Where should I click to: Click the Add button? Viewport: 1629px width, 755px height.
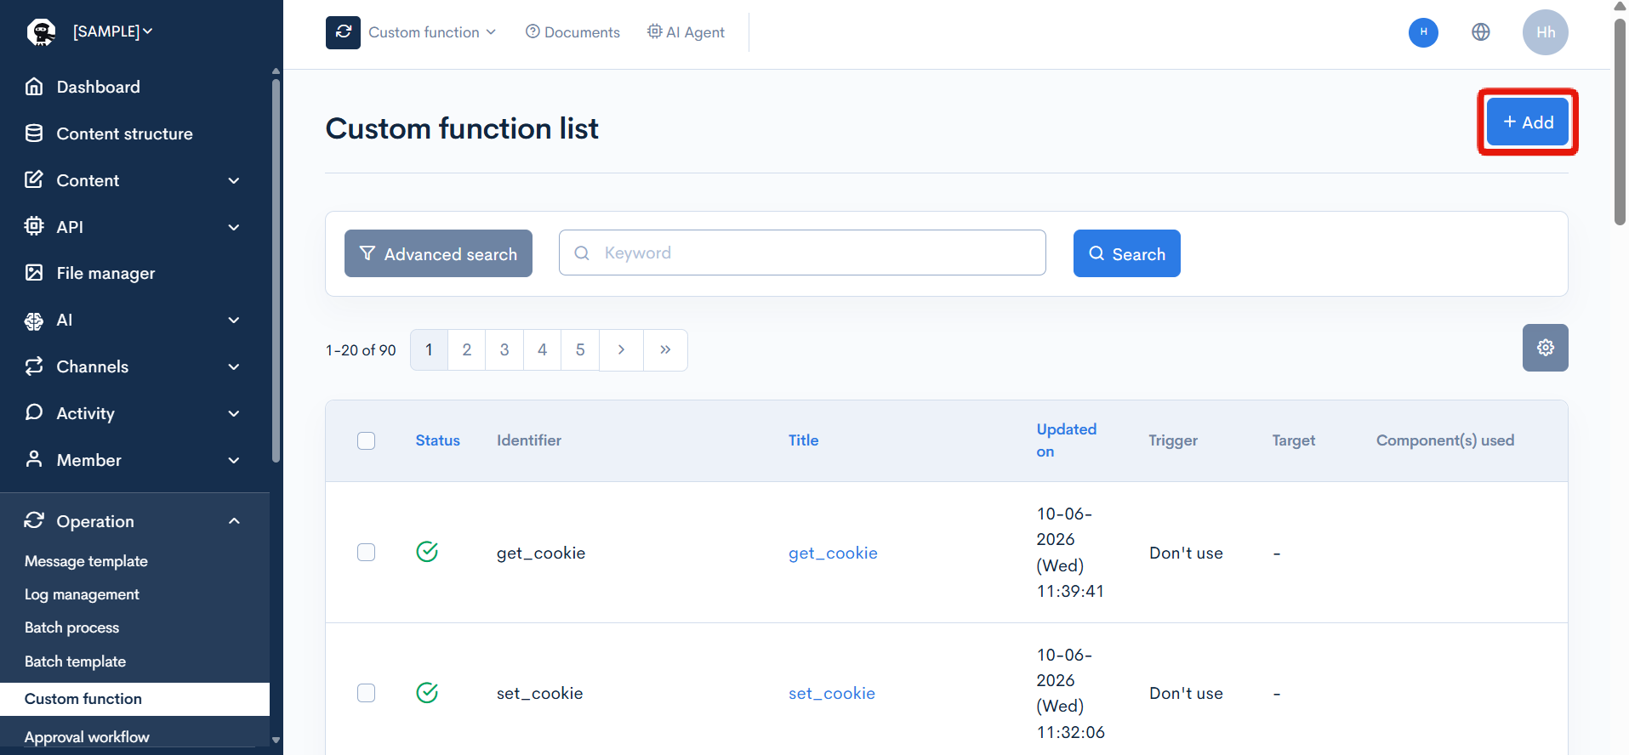1528,122
